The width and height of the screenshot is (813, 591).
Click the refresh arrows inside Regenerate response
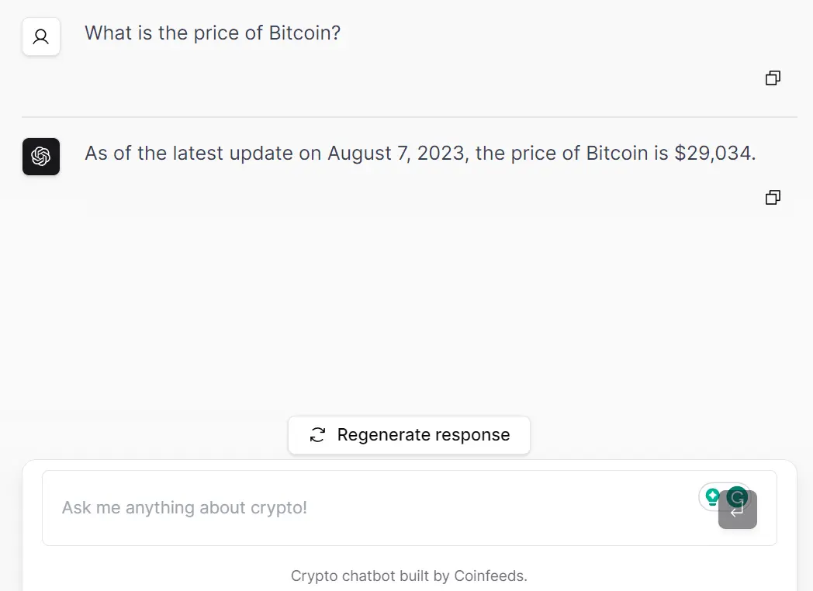pos(317,435)
